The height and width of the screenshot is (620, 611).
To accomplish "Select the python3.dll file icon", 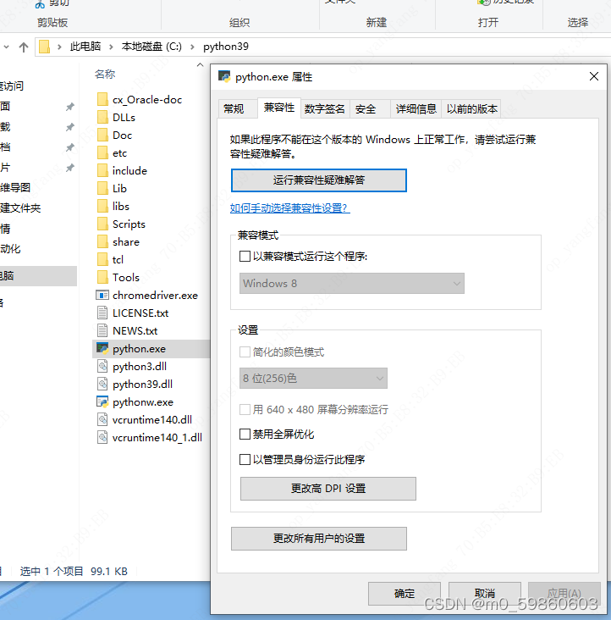I will pyautogui.click(x=102, y=367).
